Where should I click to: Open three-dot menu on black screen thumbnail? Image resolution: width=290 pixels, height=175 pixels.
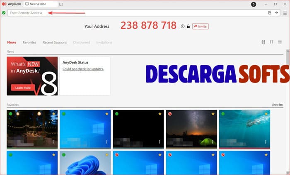(x=159, y=142)
